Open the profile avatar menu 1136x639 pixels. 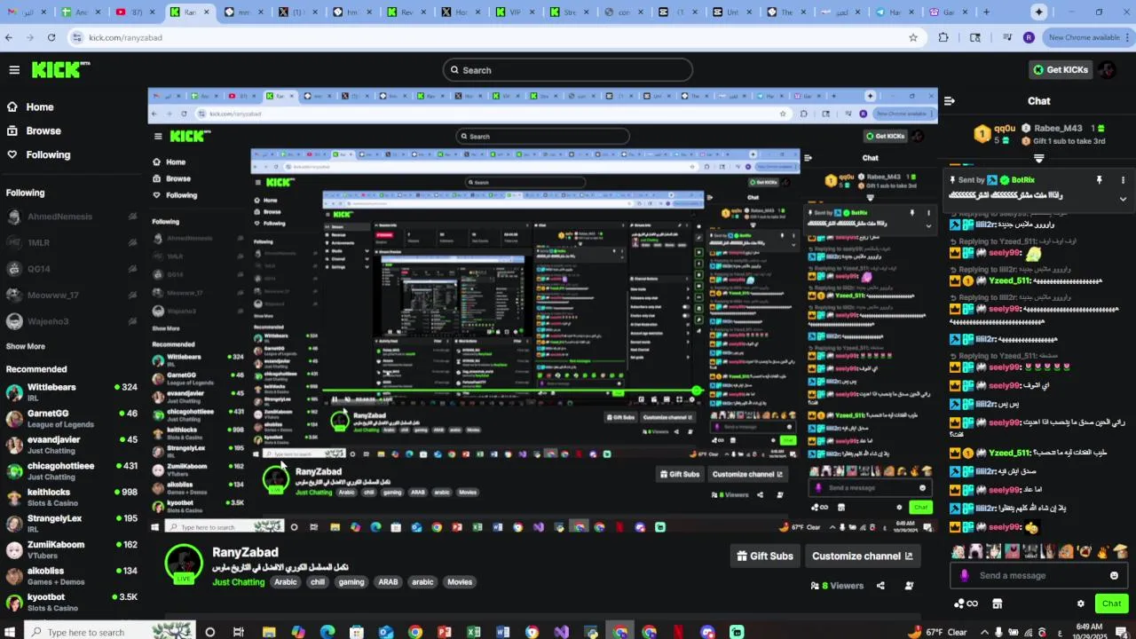point(1107,70)
